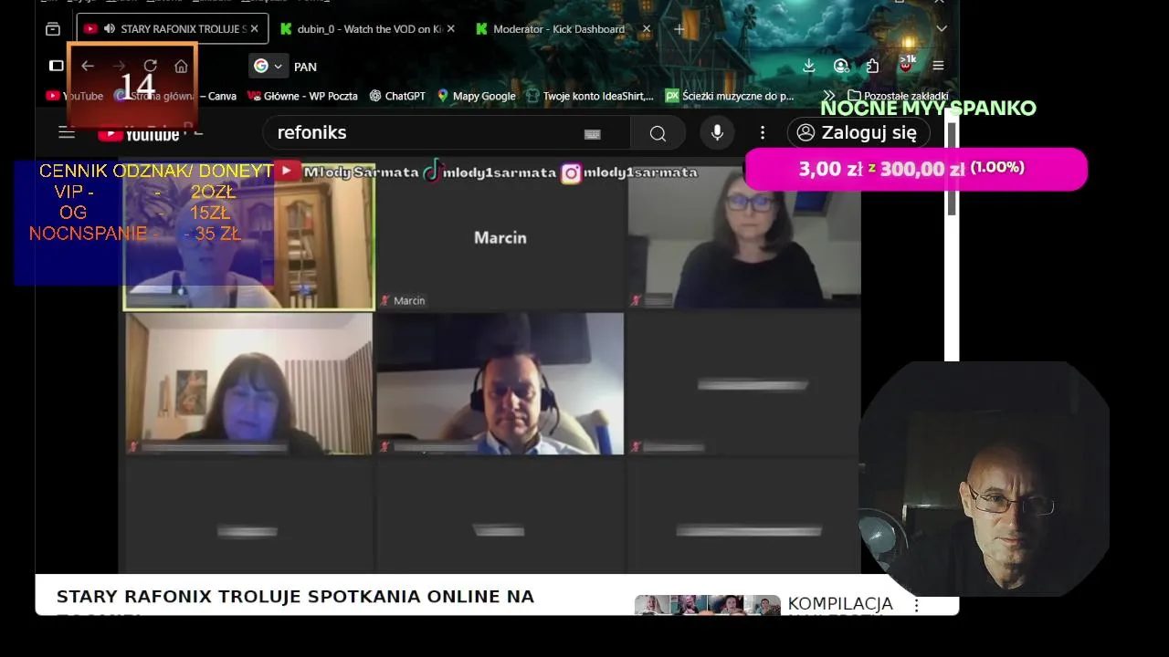
Task: Click Marcin participant tile in video
Action: pyautogui.click(x=500, y=238)
